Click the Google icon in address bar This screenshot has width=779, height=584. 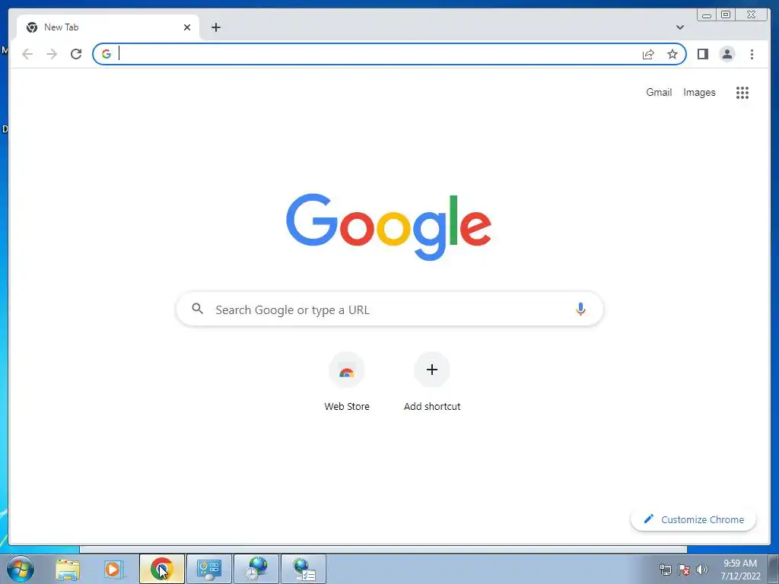tap(107, 54)
